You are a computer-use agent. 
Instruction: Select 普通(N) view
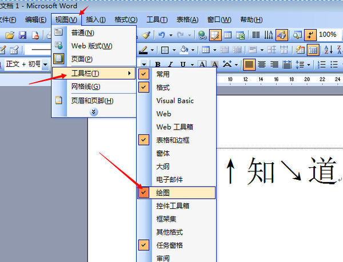pos(94,33)
